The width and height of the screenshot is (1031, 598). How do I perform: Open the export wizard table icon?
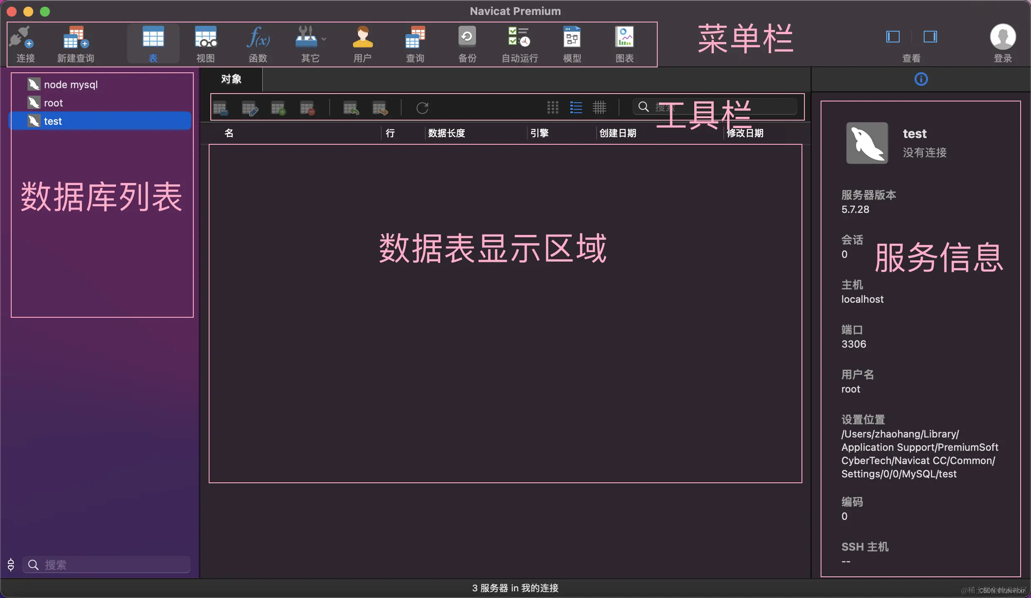tap(379, 108)
